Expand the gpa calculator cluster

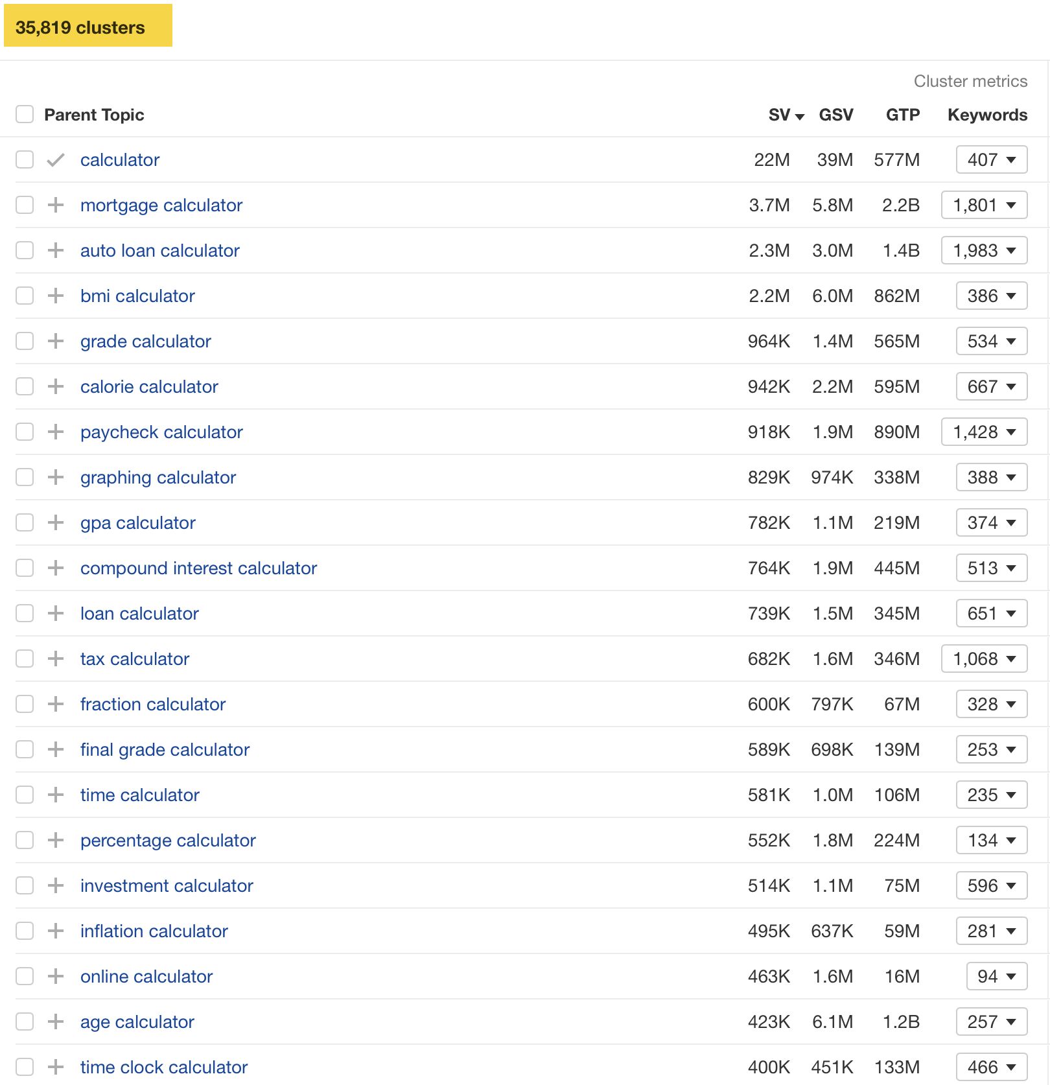tap(56, 522)
